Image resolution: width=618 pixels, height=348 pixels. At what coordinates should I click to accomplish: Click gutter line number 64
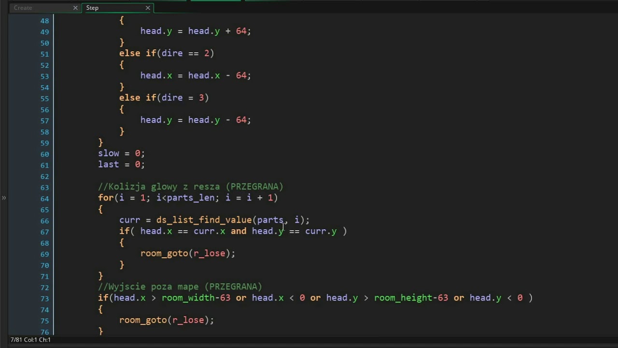pyautogui.click(x=44, y=199)
